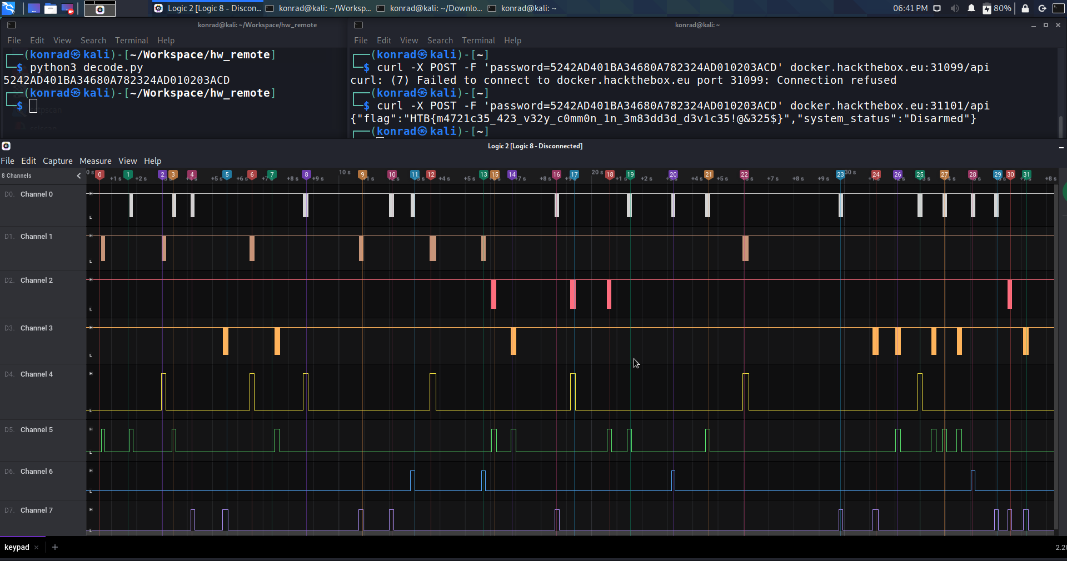This screenshot has width=1067, height=561.
Task: Click the lock screen padlock icon
Action: click(1025, 8)
